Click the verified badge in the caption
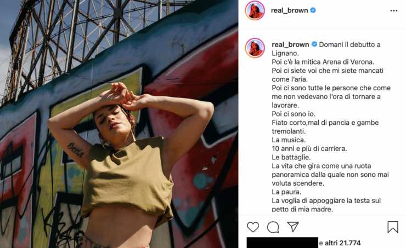The height and width of the screenshot is (248, 406). tap(314, 44)
